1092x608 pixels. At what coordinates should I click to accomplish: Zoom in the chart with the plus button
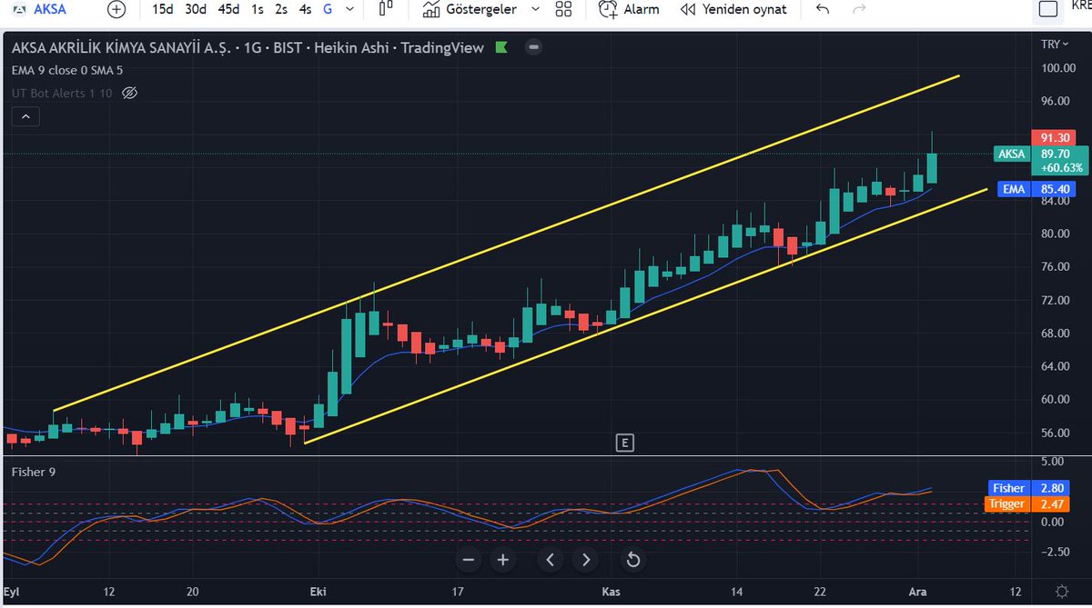pos(502,560)
